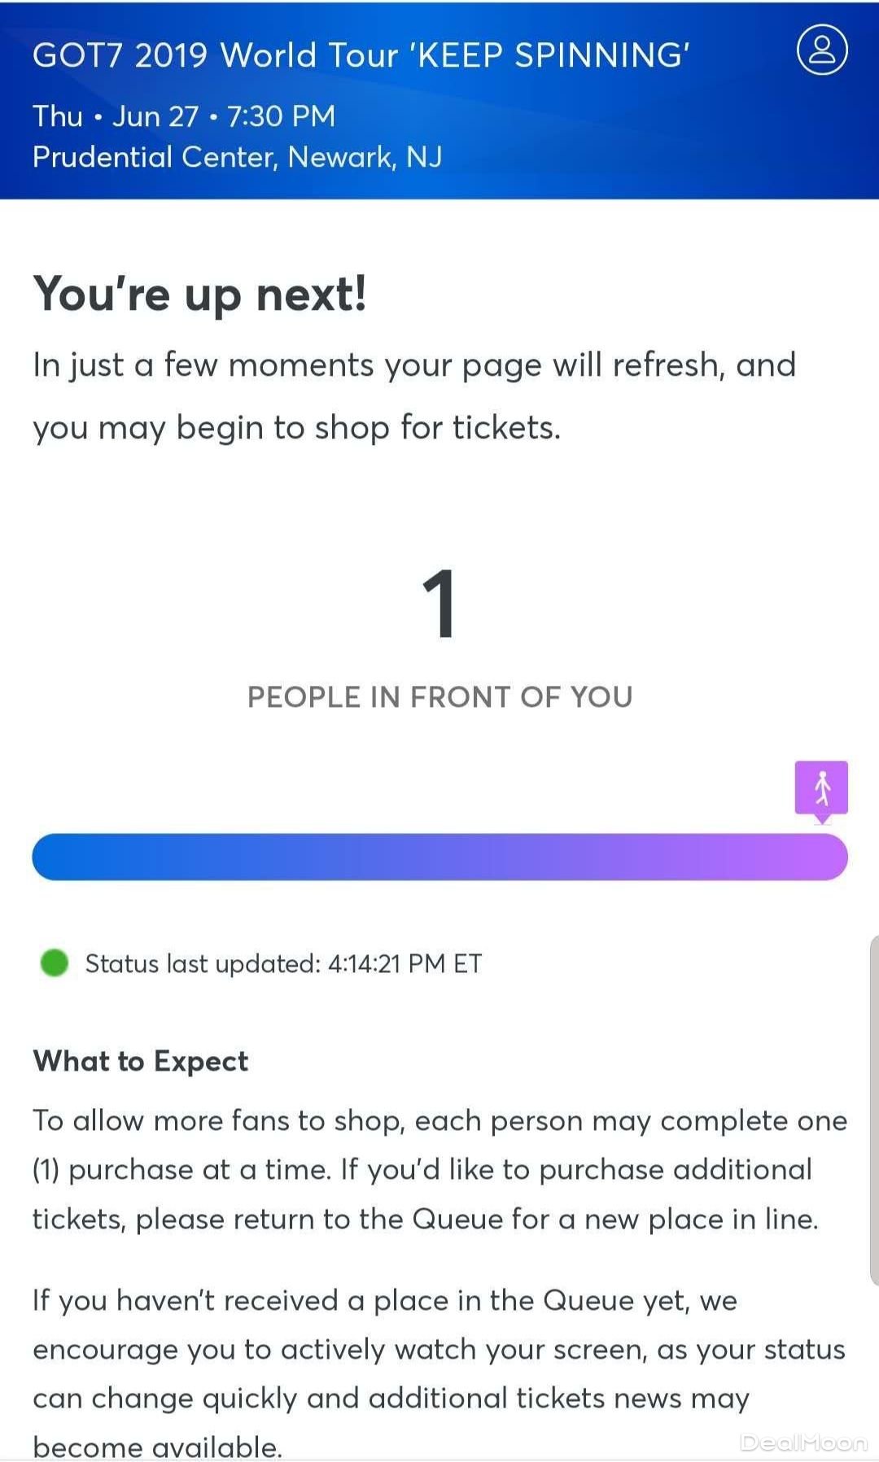Click the "What to Expect" heading
879x1462 pixels.
(x=141, y=1061)
